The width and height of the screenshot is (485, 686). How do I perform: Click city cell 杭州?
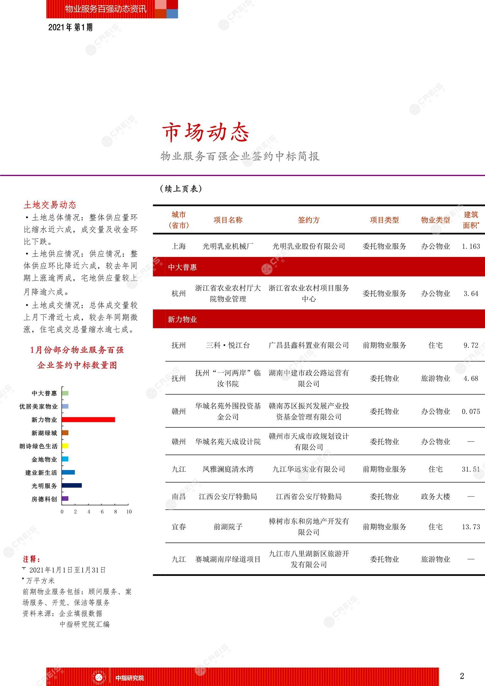[x=179, y=293]
